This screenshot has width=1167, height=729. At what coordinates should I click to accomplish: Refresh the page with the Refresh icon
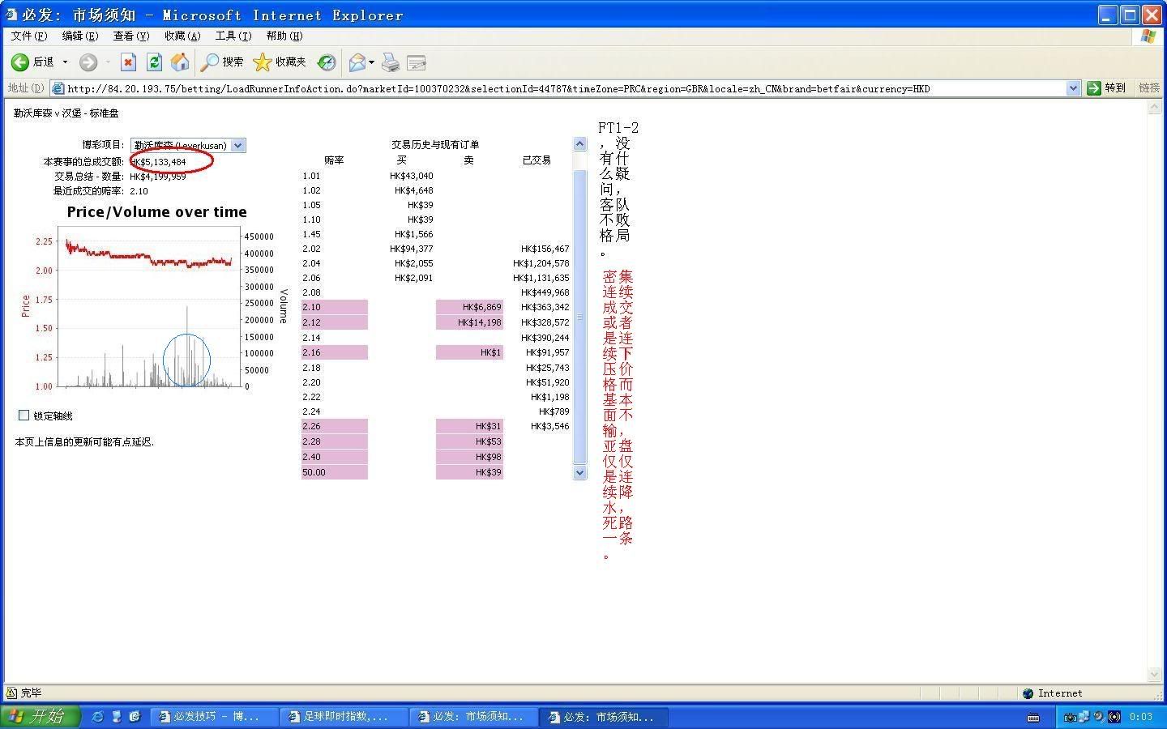(x=154, y=62)
